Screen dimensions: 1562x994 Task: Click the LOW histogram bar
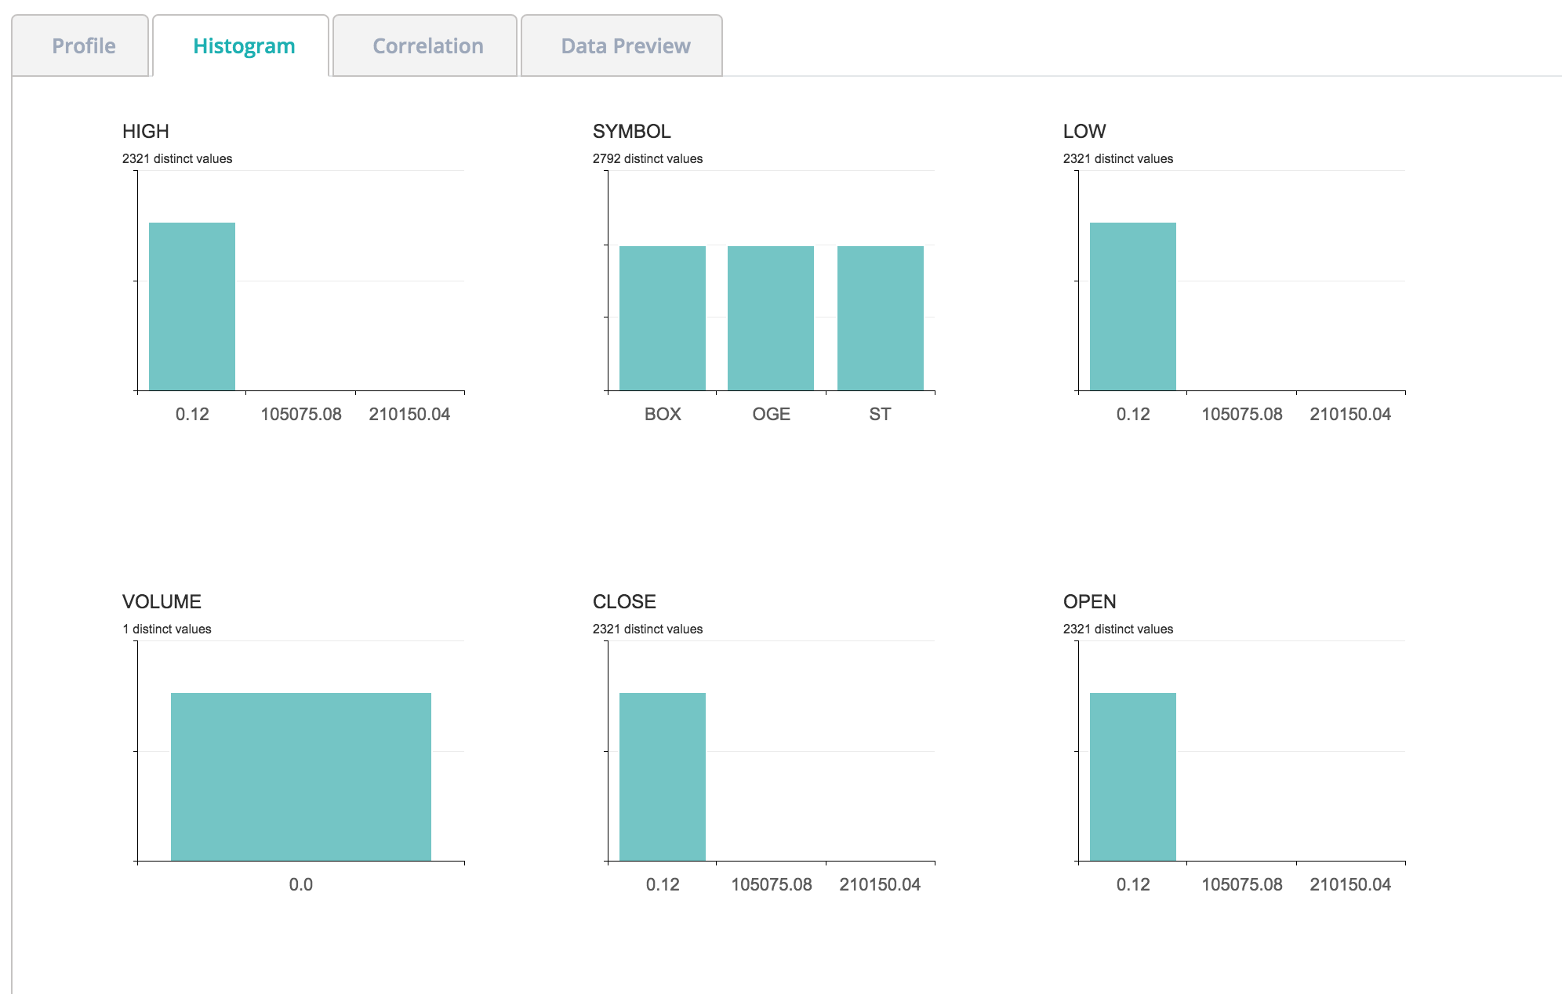[x=1133, y=307]
